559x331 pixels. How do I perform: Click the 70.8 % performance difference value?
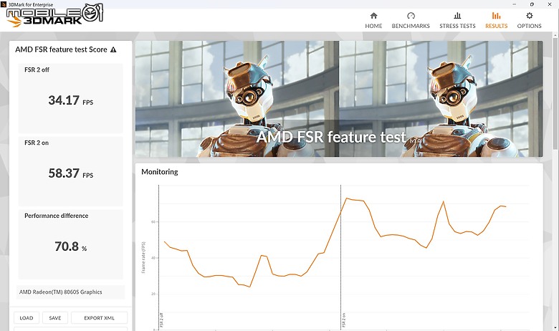70,246
